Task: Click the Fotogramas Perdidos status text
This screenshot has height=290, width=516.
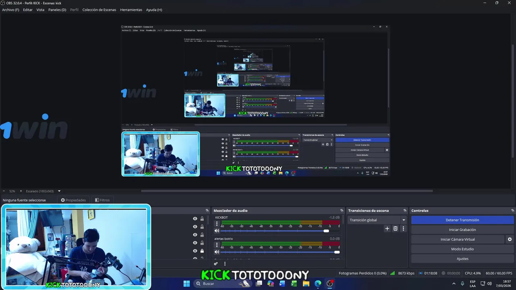Action: (x=363, y=273)
